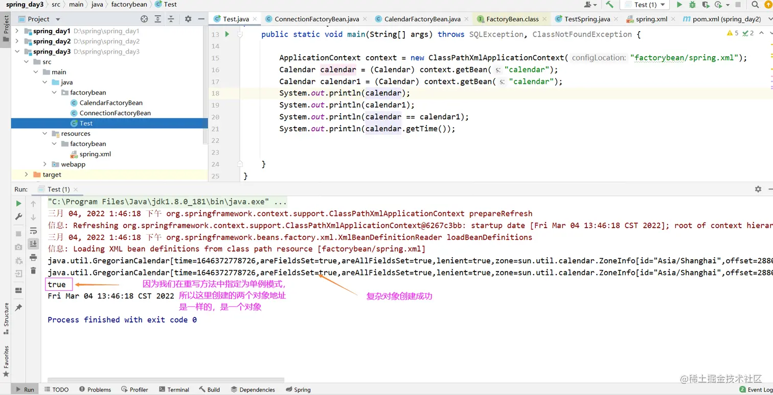Click Select Opened File target icon
Image resolution: width=773 pixels, height=395 pixels.
click(x=144, y=19)
